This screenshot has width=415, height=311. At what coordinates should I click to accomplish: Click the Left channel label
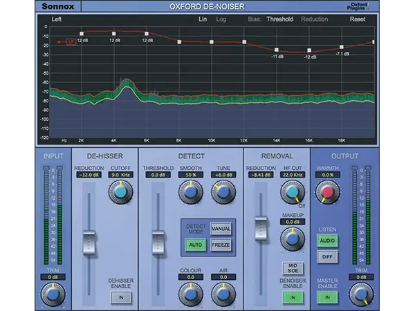[57, 19]
